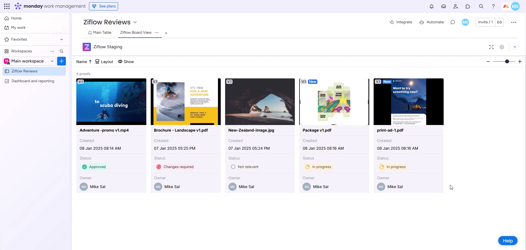The image size is (526, 250).
Task: Open In progress status on print-ad-1.pdf
Action: coord(393,167)
